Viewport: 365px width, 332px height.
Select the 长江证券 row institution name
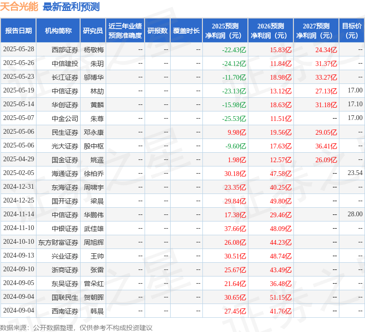(x=65, y=77)
